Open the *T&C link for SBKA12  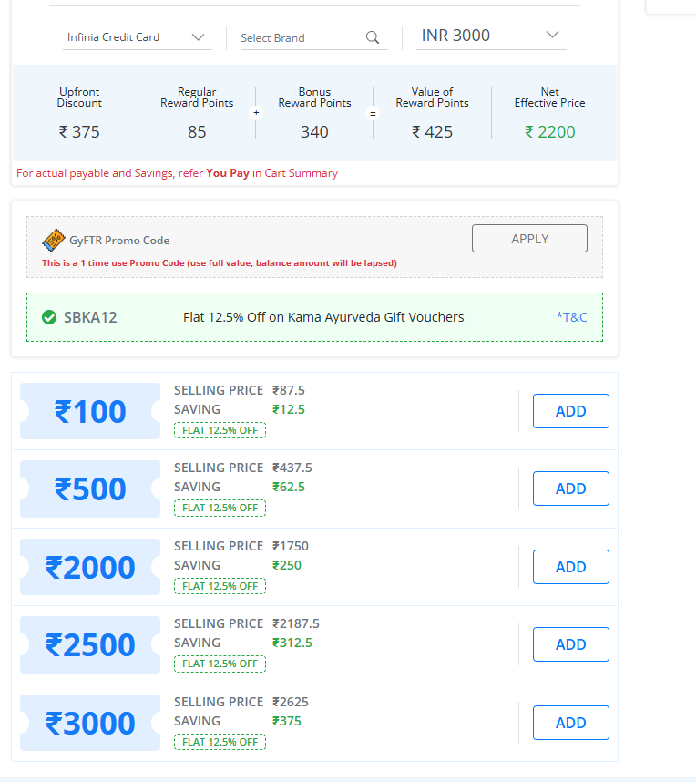tap(573, 317)
